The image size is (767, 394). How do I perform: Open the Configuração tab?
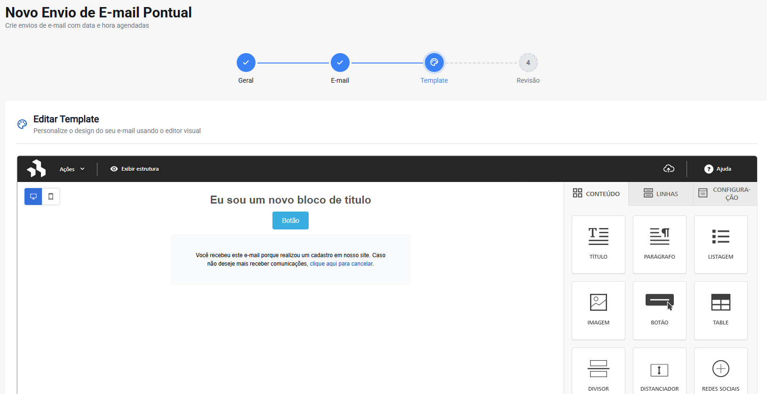tap(725, 194)
